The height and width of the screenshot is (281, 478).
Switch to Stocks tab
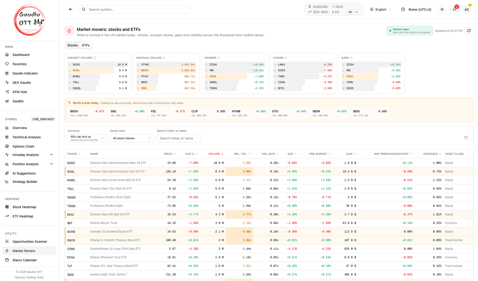[x=73, y=45]
